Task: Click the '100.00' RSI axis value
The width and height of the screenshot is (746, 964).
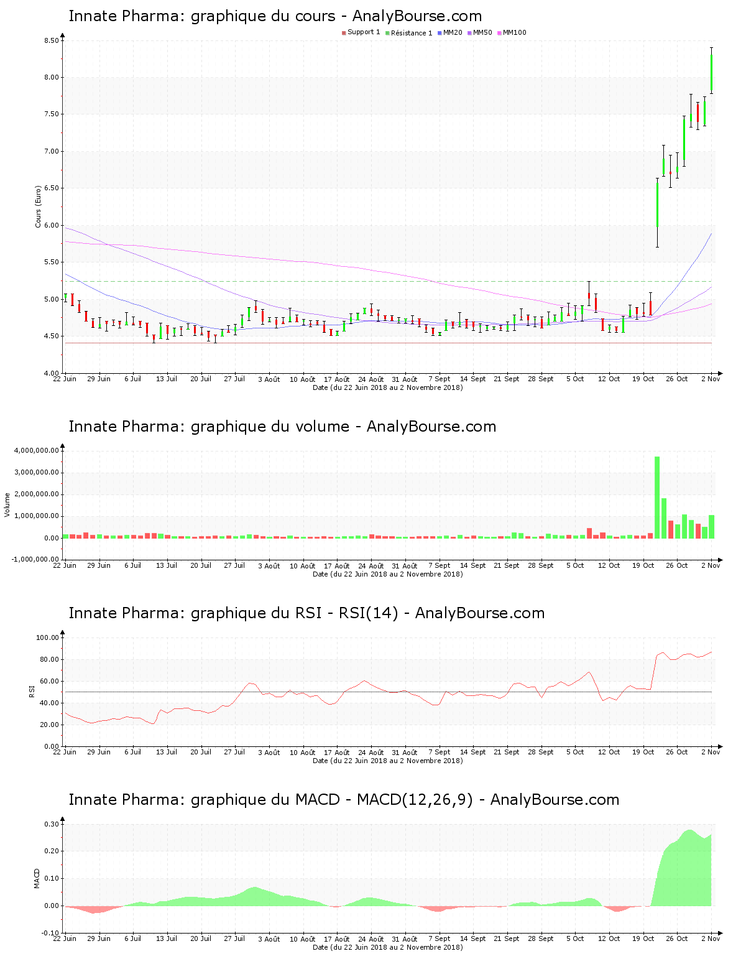Action: pyautogui.click(x=48, y=637)
